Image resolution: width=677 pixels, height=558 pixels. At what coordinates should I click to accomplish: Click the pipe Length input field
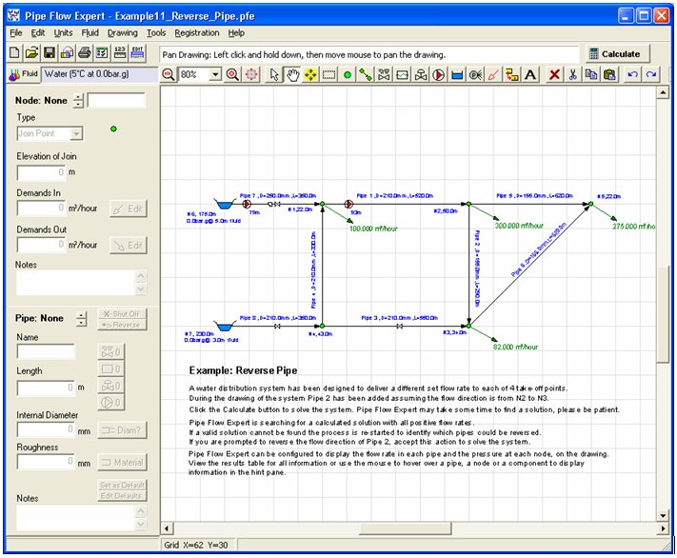click(44, 388)
